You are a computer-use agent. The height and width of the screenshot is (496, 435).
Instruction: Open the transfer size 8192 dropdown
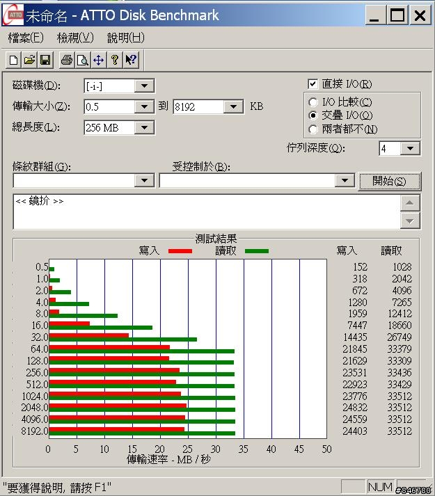[234, 107]
